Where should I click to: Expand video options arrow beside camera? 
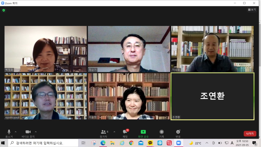36,132
